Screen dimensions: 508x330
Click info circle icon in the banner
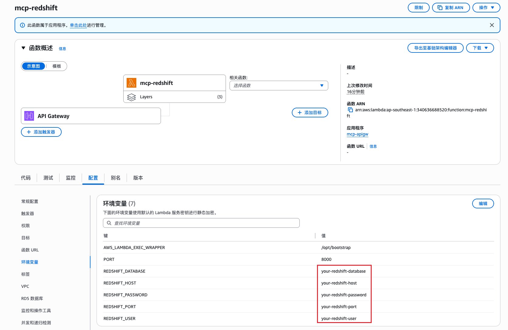click(22, 25)
